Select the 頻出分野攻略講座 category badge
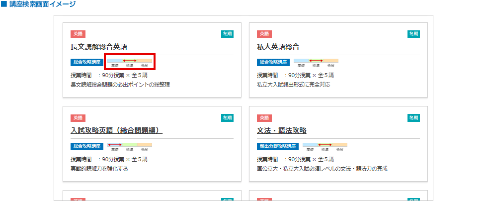This screenshot has height=201, width=487. coord(278,147)
